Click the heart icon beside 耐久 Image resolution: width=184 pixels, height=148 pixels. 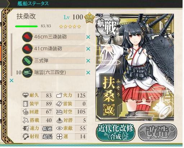pyautogui.click(x=26, y=95)
